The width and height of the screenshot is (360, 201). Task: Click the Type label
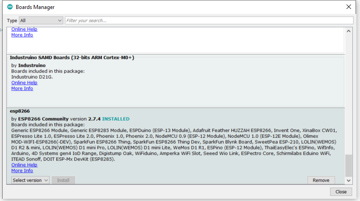pos(12,21)
